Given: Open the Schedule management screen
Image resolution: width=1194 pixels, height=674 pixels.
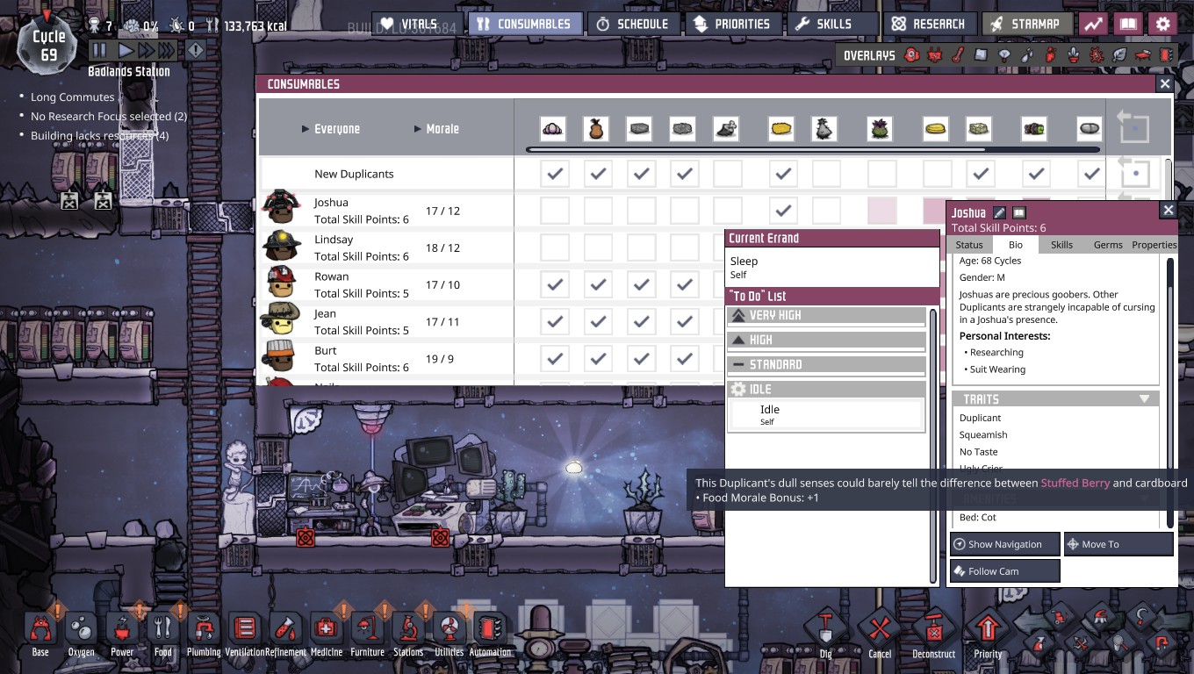Looking at the screenshot, I should 632,24.
